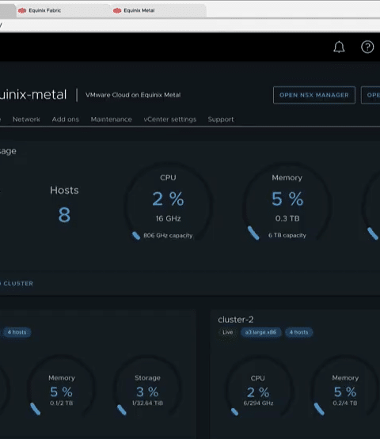
Task: Switch to the Equinix Metal browser tab
Action: pos(158,10)
